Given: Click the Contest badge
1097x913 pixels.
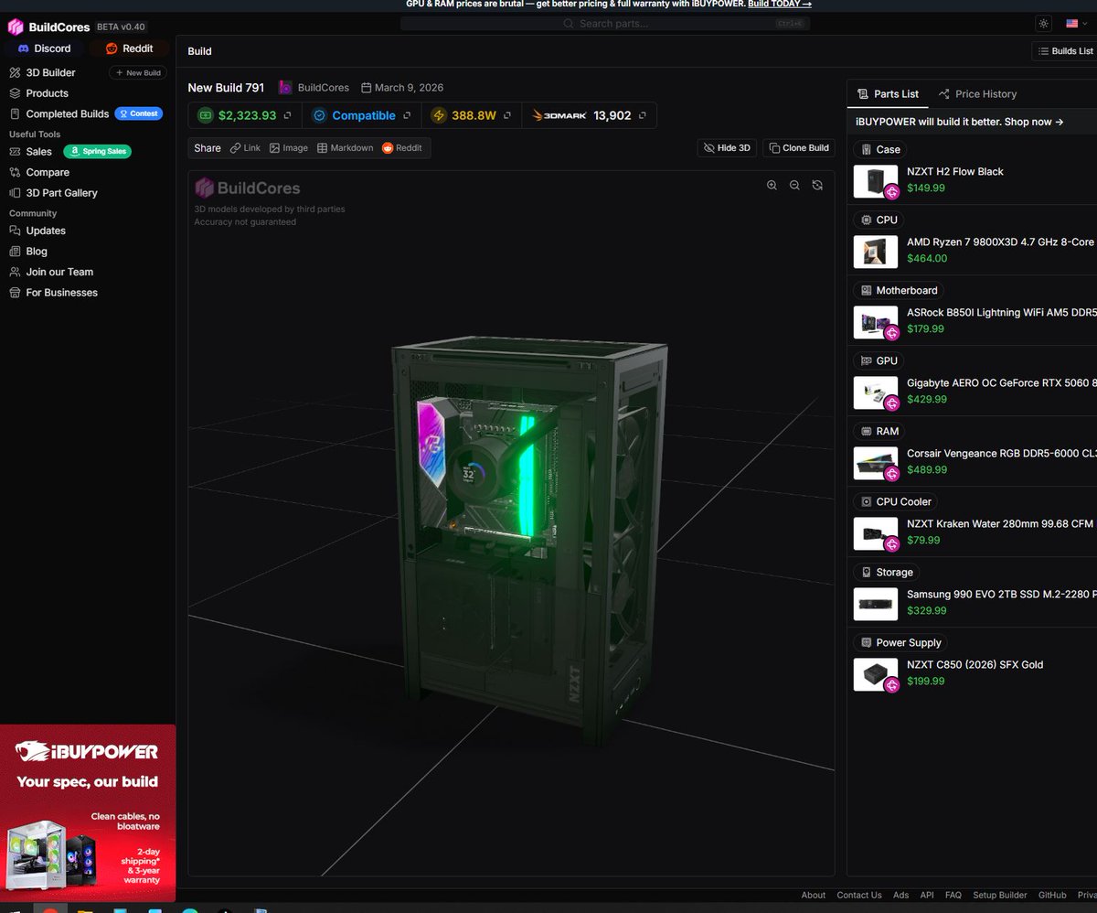Looking at the screenshot, I should pos(139,113).
